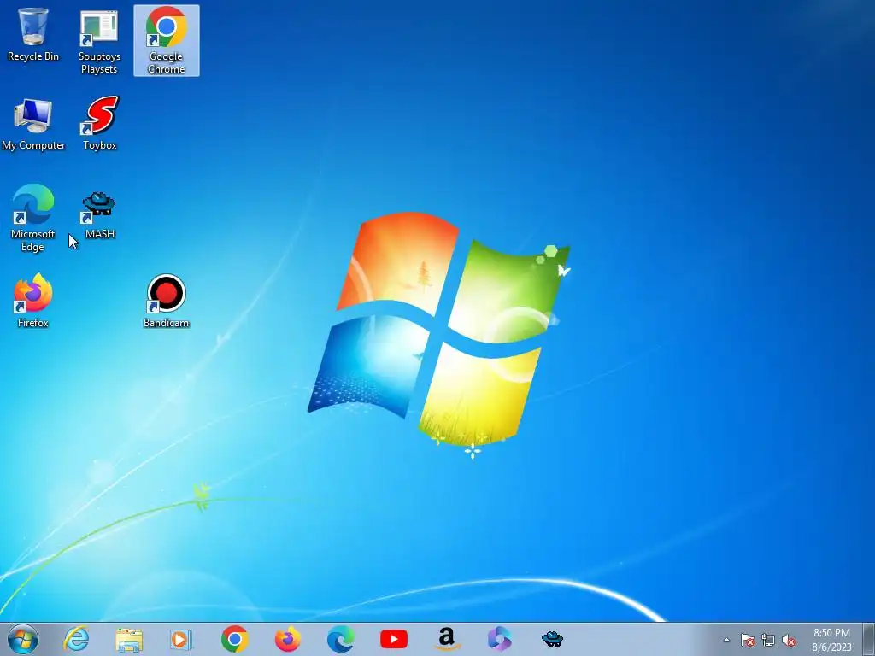Screen dimensions: 875x656
Task: Open the network status tray icon
Action: [768, 640]
